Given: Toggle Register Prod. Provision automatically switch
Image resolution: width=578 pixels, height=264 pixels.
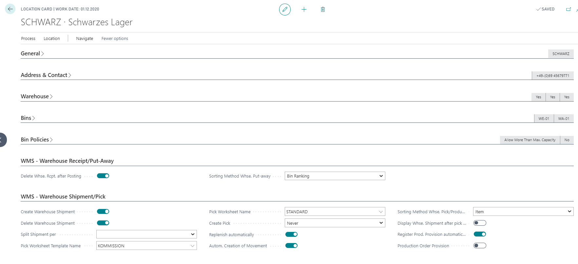Looking at the screenshot, I should [480, 234].
